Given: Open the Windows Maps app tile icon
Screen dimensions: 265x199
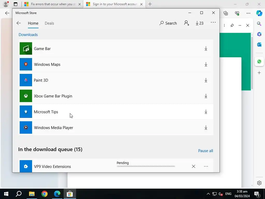Looking at the screenshot, I should point(26,64).
